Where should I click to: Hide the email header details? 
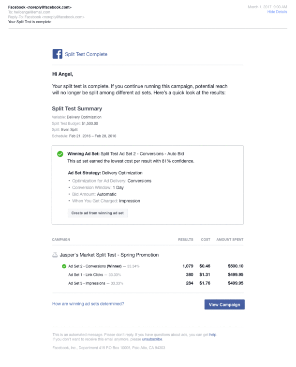tap(277, 12)
